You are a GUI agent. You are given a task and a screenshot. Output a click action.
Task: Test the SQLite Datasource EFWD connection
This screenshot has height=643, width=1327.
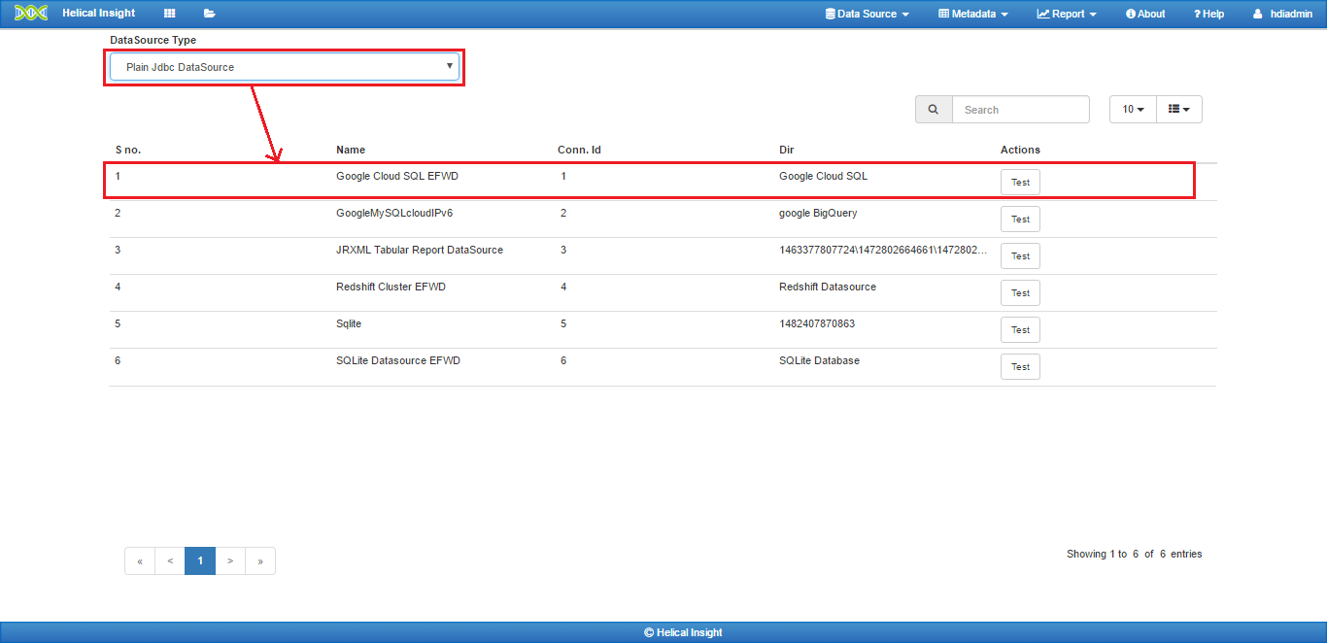click(x=1020, y=366)
